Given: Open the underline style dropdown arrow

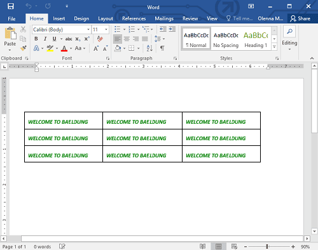Looking at the screenshot, I should pos(61,39).
